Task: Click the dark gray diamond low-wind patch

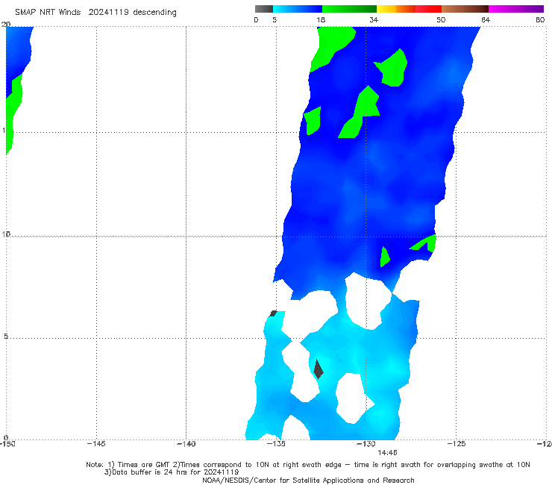Action: (319, 369)
